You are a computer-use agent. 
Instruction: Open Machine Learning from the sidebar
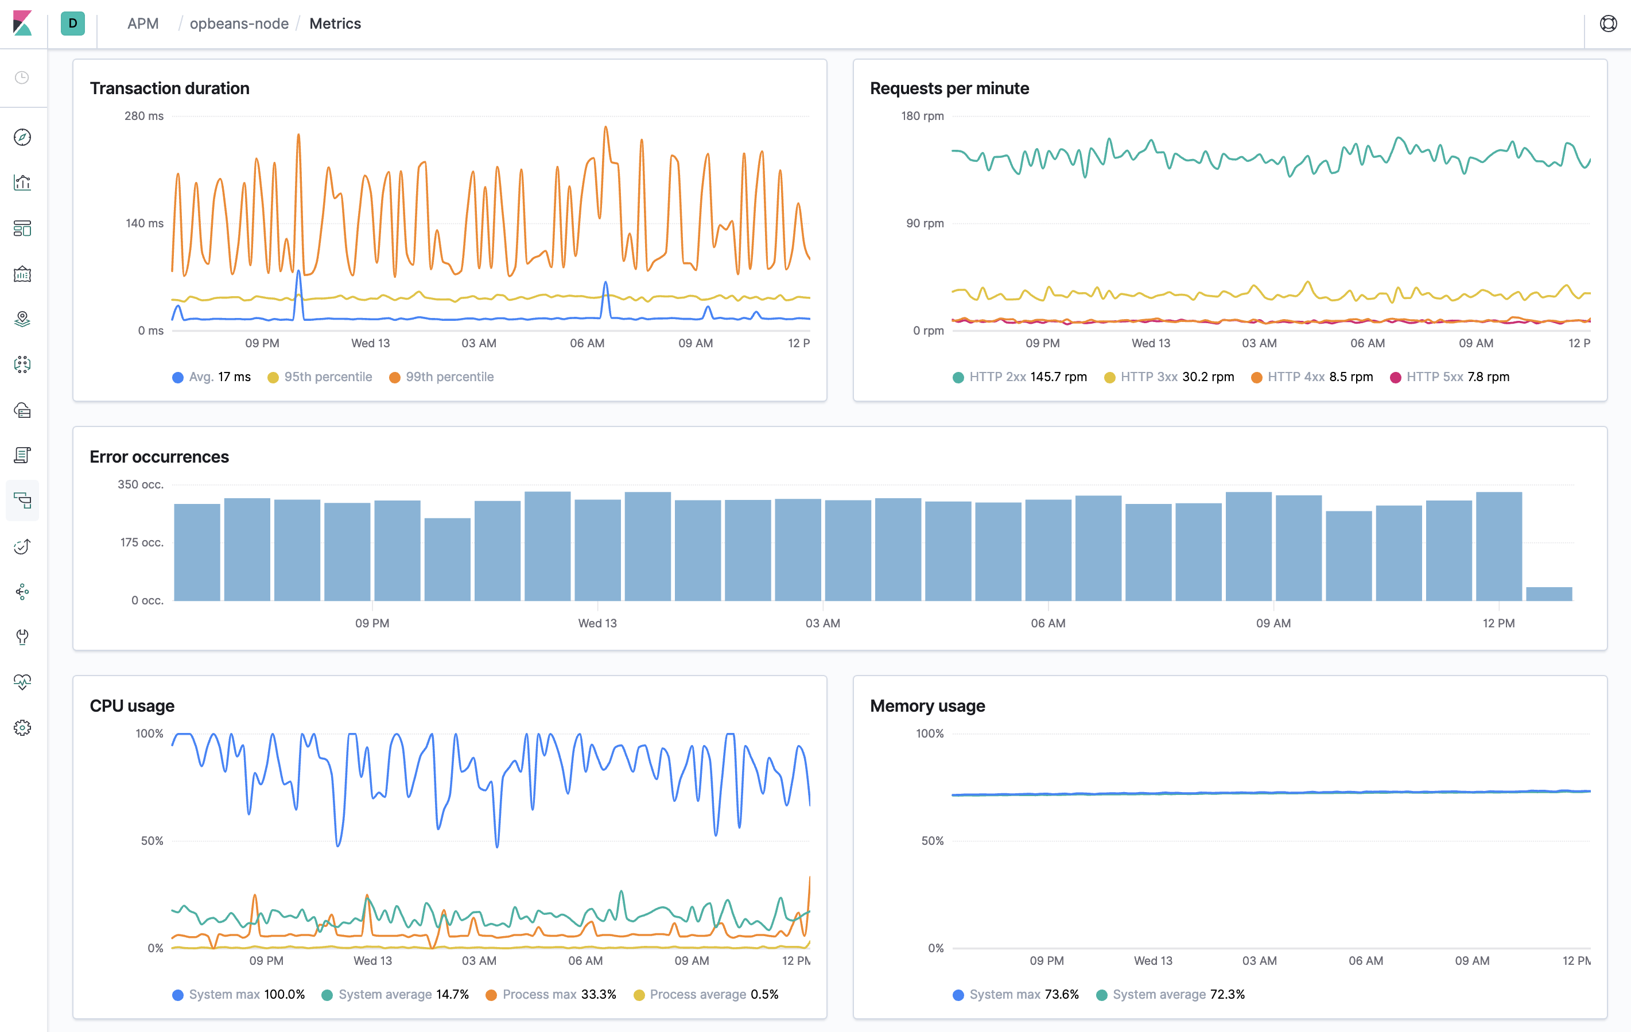pyautogui.click(x=22, y=364)
